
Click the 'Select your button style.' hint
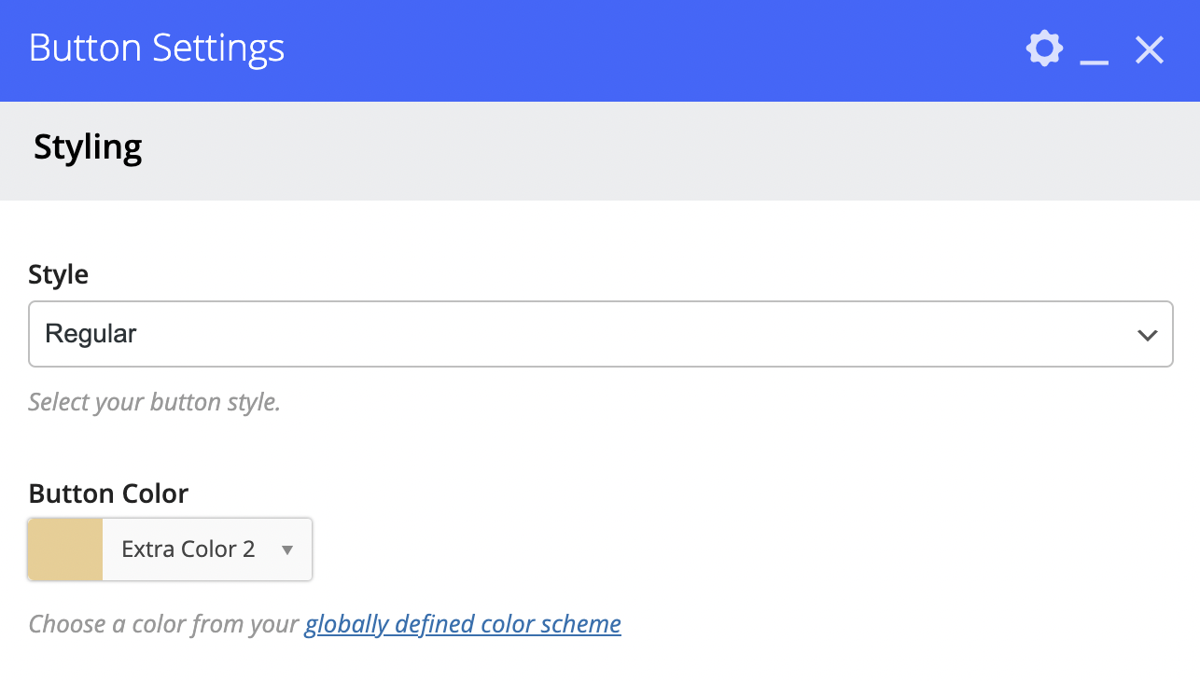coord(154,402)
